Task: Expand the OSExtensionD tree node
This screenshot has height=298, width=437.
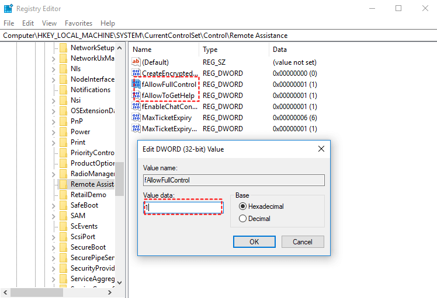Action: (54, 111)
